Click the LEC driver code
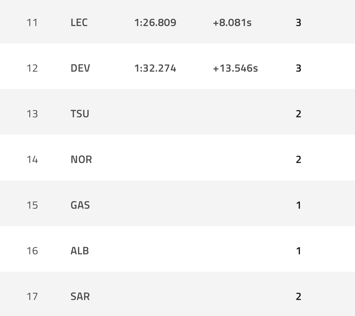The width and height of the screenshot is (355, 316). 79,22
